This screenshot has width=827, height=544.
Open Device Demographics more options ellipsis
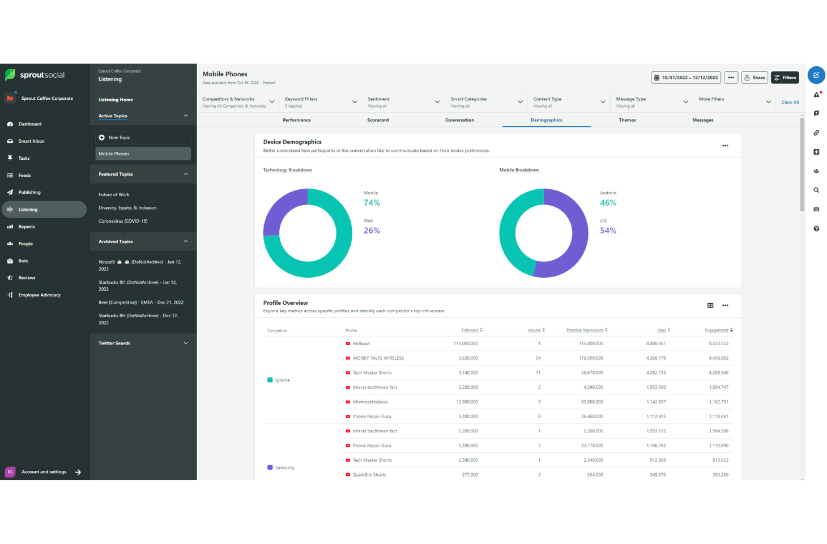[x=725, y=146]
